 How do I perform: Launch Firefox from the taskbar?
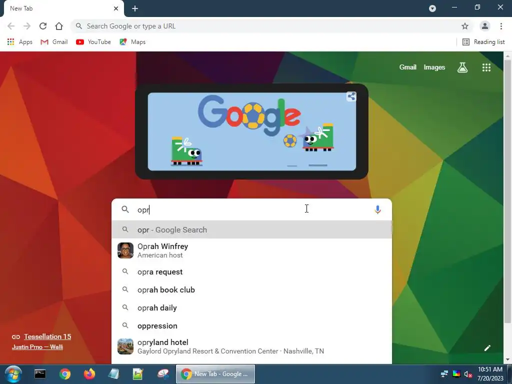pyautogui.click(x=89, y=374)
